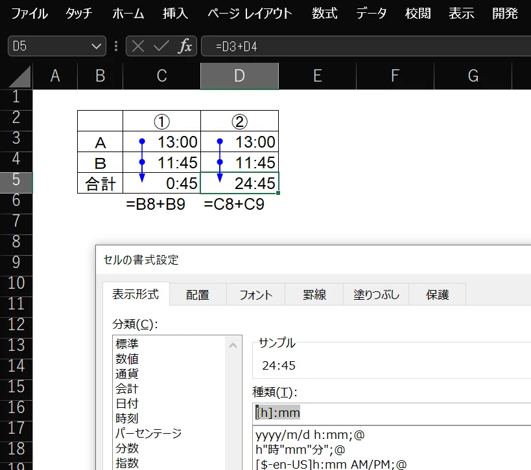Image resolution: width=531 pixels, height=470 pixels.
Task: Select column F header
Action: [x=395, y=76]
